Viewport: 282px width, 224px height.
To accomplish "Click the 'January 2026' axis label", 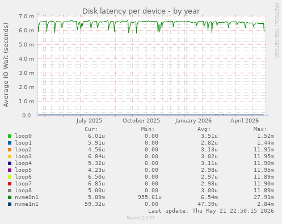I will click(x=193, y=121).
